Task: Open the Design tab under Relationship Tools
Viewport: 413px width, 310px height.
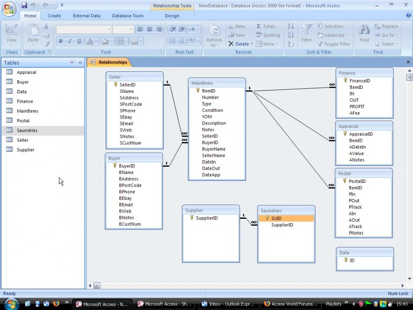Action: pos(172,16)
